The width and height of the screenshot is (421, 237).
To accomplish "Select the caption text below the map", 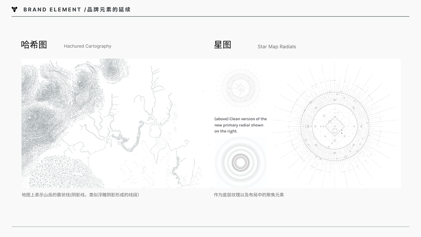I will tap(80, 195).
